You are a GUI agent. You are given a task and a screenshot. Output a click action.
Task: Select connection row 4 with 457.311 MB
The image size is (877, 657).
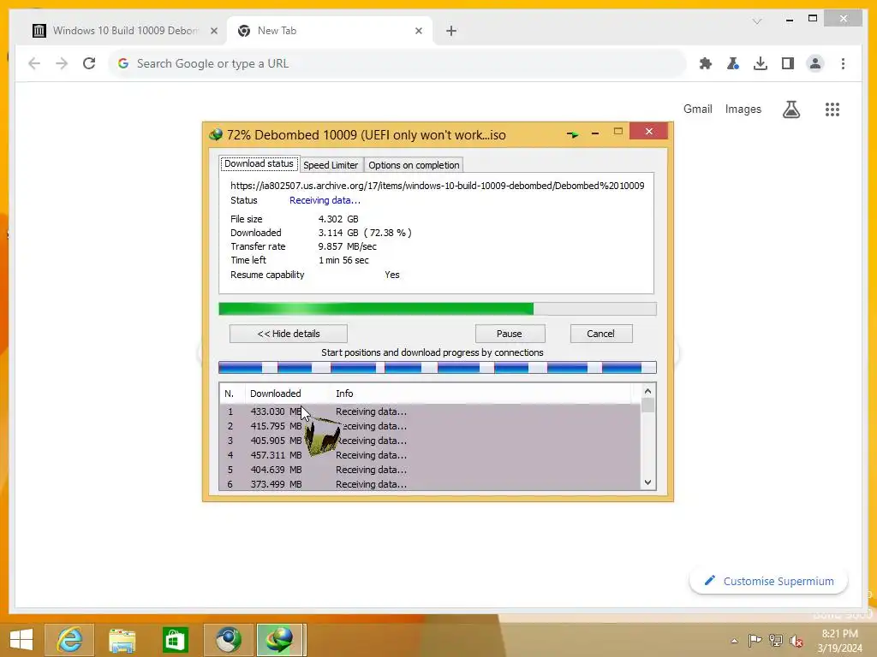430,455
